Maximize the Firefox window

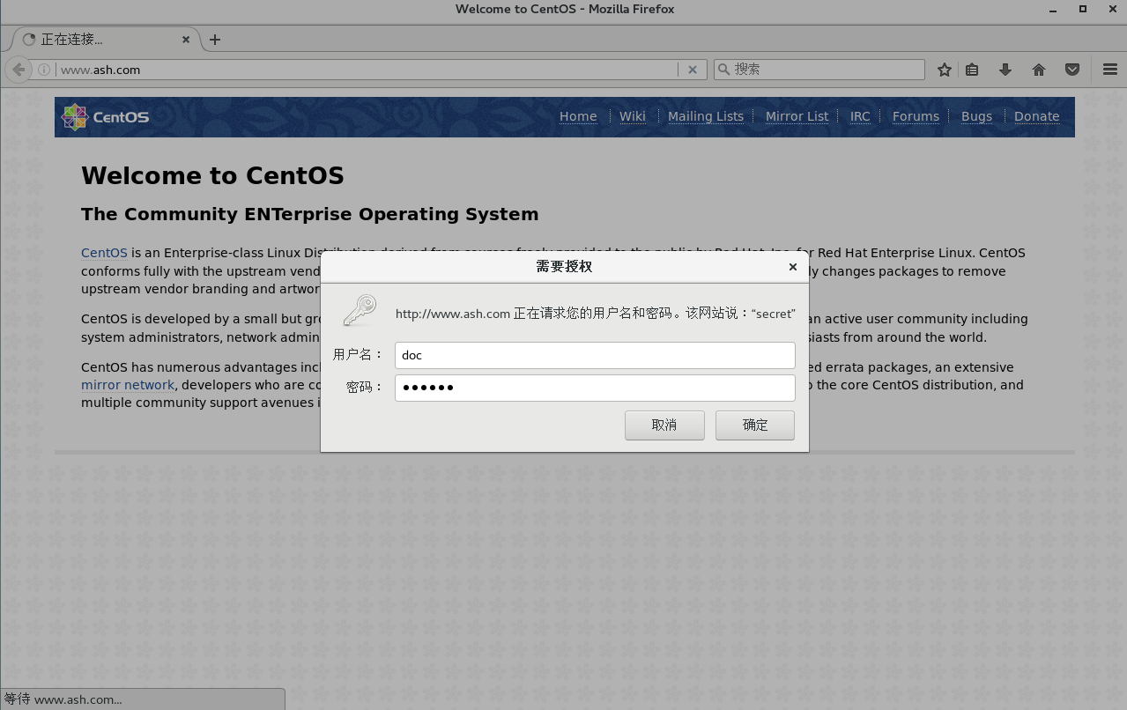tap(1083, 9)
